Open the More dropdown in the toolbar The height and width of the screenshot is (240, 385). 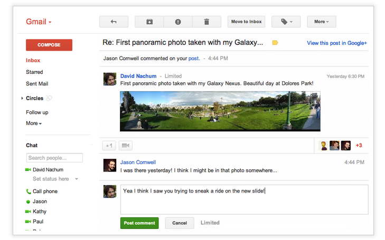pyautogui.click(x=321, y=22)
